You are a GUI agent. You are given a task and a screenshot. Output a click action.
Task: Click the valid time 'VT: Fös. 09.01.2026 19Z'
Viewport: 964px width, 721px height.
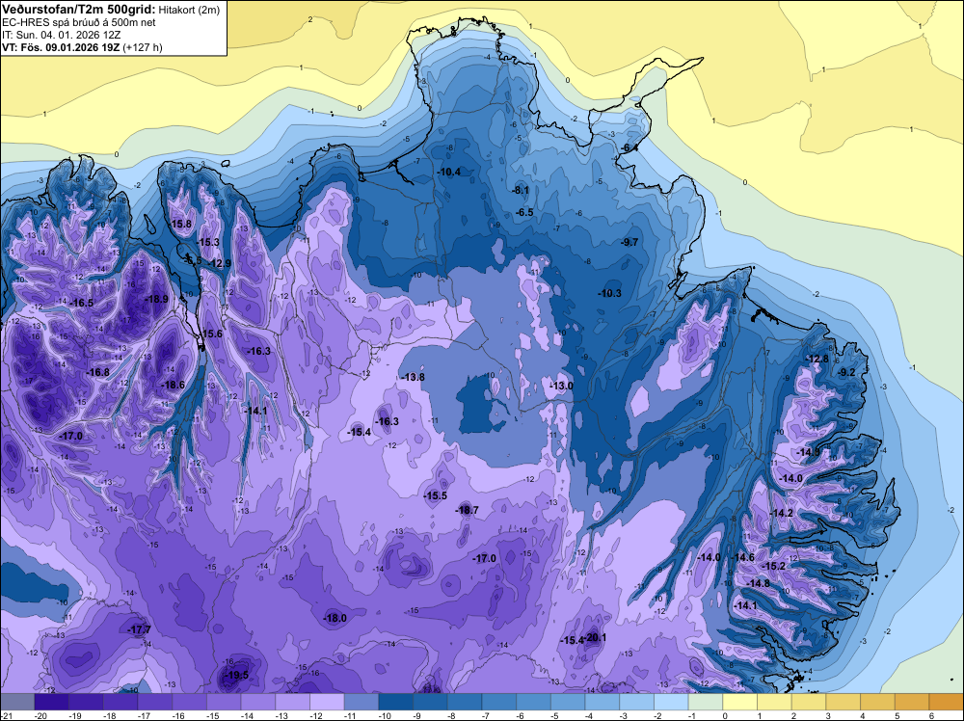[x=62, y=47]
